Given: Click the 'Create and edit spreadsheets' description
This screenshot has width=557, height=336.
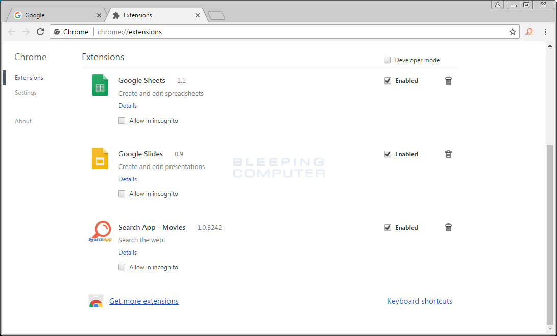Looking at the screenshot, I should coord(161,94).
